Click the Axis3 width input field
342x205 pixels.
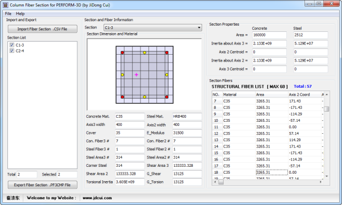point(130,125)
